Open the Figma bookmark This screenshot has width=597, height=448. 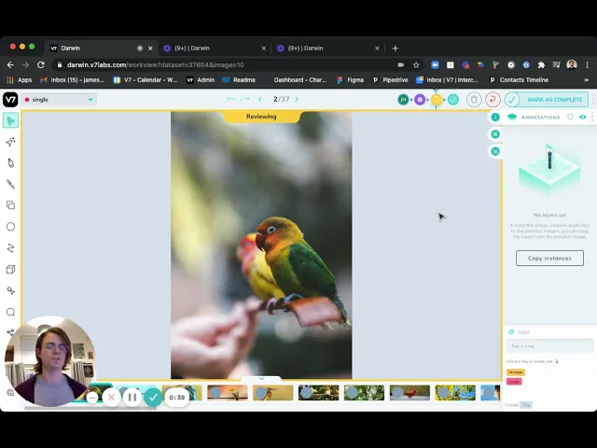(351, 80)
